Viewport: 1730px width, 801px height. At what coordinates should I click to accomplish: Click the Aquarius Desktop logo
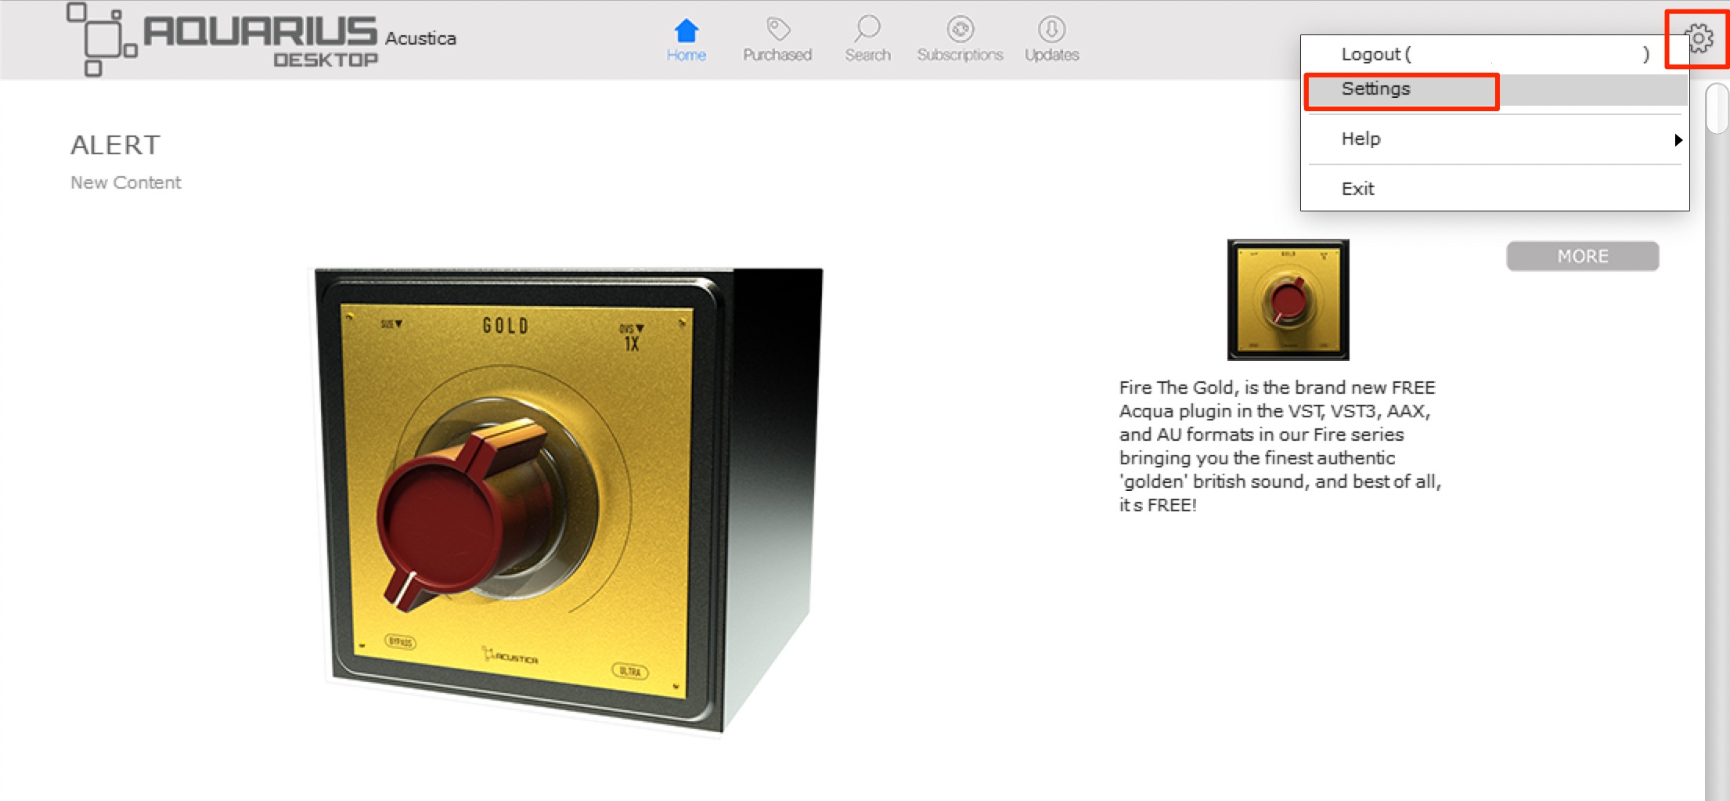pos(222,40)
